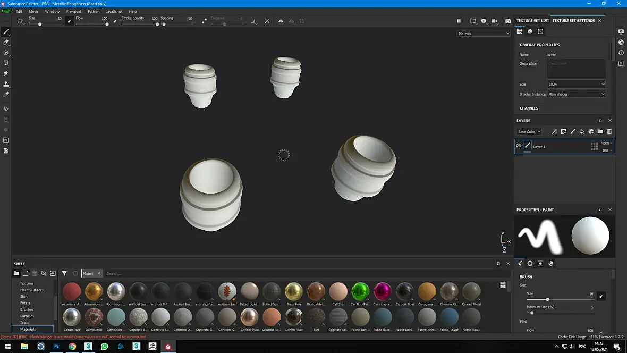Click the camera screenshot icon in top toolbar

[x=508, y=21]
